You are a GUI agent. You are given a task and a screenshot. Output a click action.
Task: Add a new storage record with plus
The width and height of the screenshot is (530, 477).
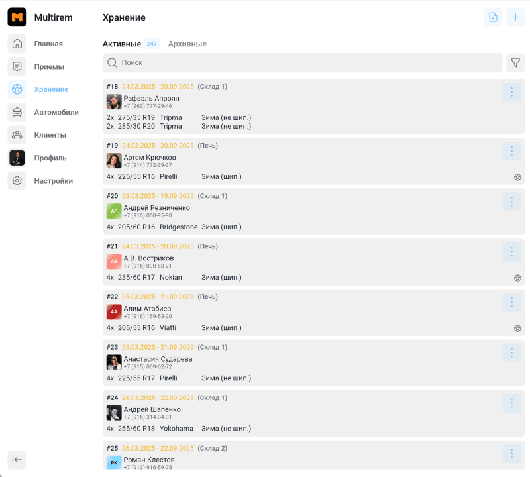[515, 17]
